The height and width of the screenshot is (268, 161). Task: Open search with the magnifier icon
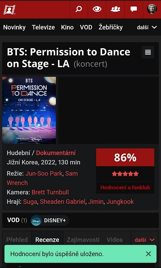[79, 9]
